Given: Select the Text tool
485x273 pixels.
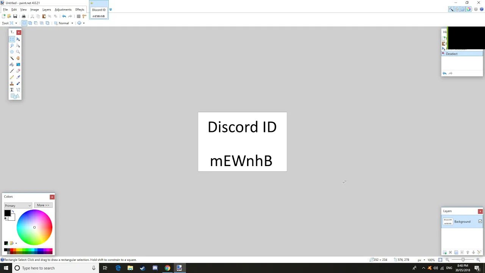Looking at the screenshot, I should (12, 90).
